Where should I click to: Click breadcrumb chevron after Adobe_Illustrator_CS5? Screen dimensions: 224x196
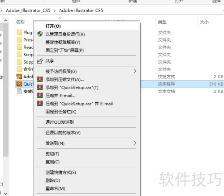tap(55, 11)
